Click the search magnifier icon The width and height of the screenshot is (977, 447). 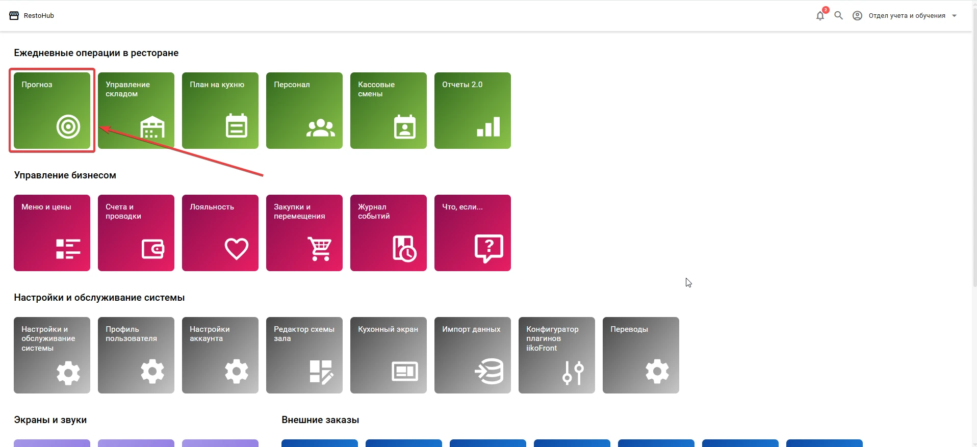[838, 16]
